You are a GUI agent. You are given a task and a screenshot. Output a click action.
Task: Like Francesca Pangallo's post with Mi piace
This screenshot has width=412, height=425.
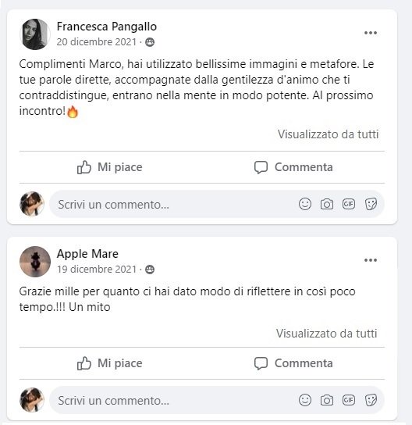tap(109, 167)
